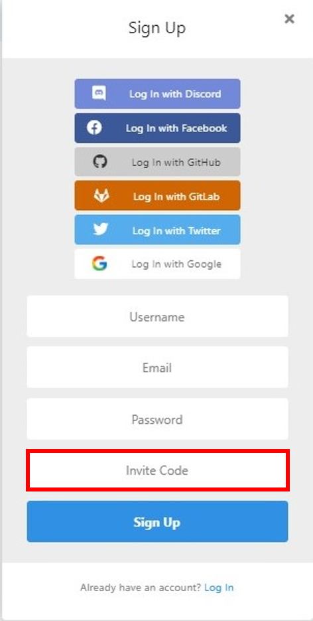This screenshot has width=313, height=621.
Task: Close the Sign Up dialog
Action: click(289, 19)
